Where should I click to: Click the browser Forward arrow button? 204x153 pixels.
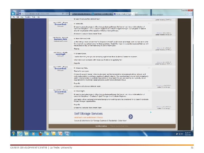coord(17,14)
